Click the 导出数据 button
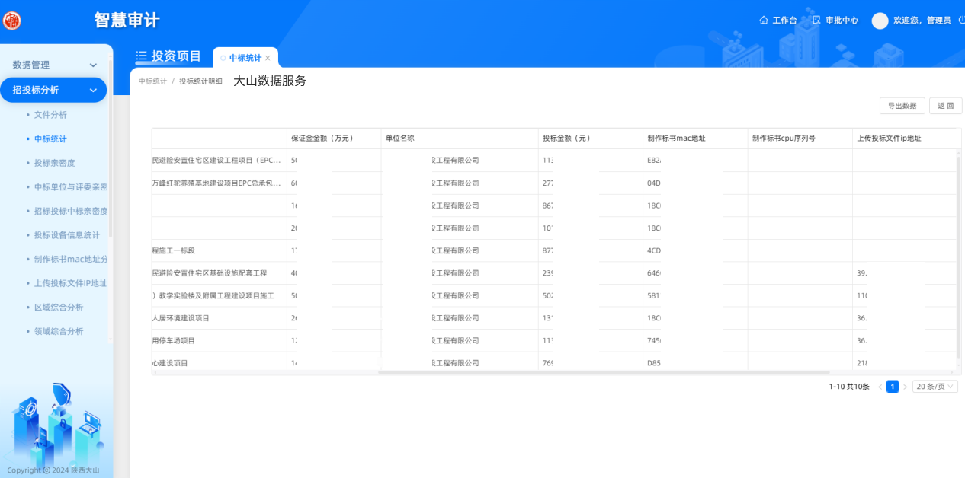965x478 pixels. click(902, 106)
